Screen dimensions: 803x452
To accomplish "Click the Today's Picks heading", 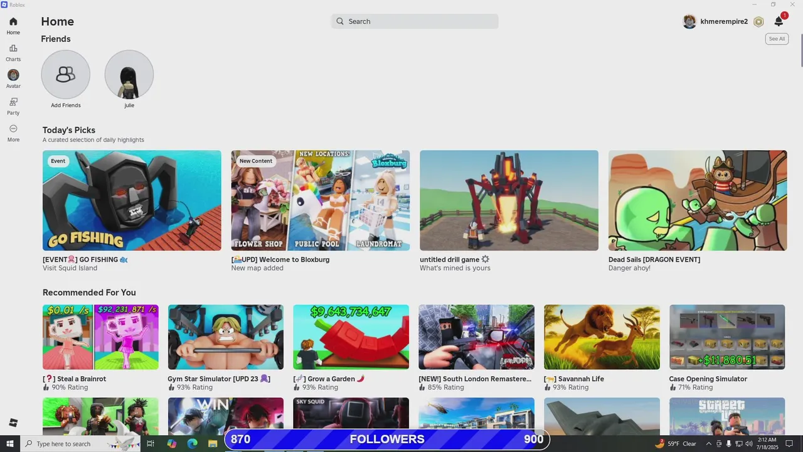I will 69,130.
